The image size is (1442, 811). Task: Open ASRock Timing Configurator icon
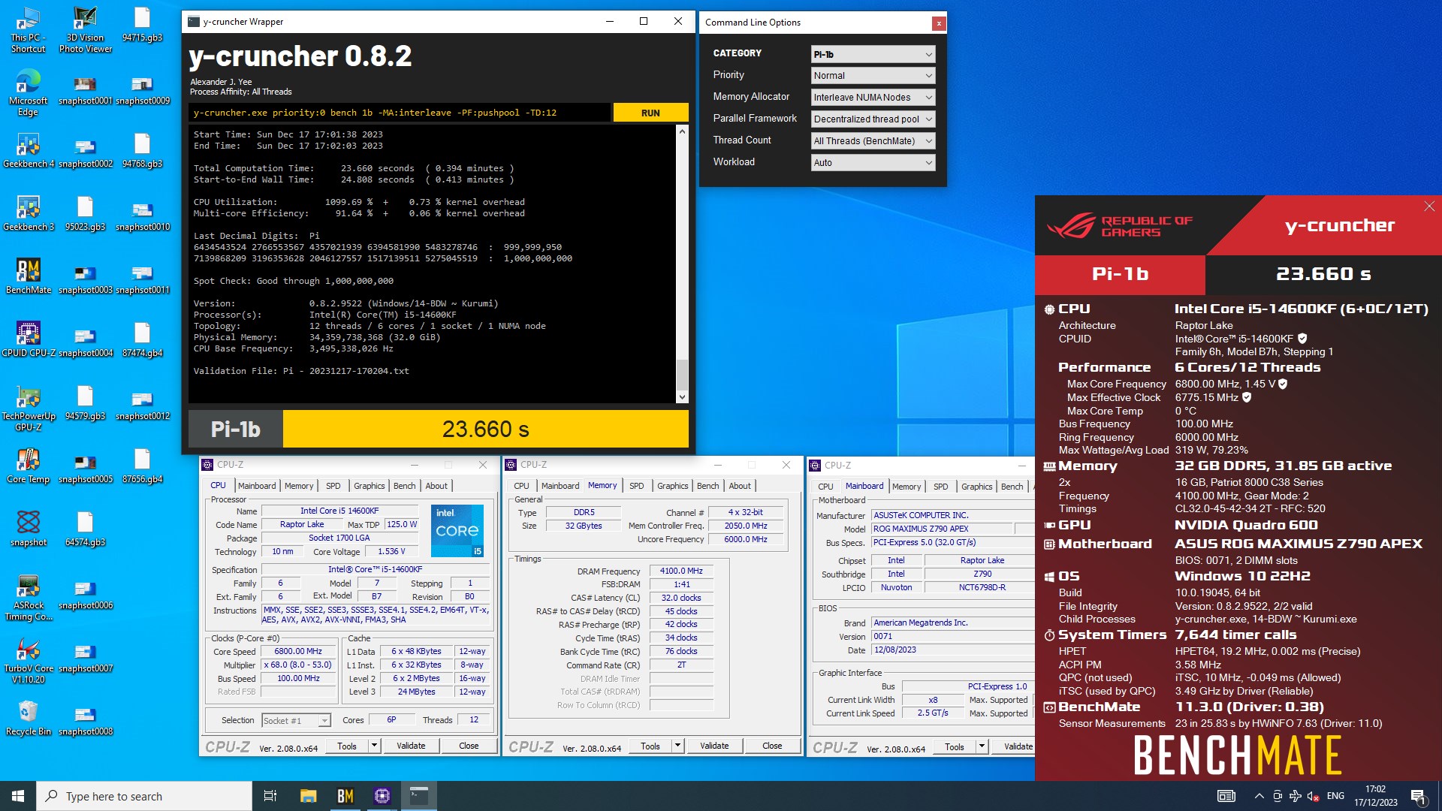click(28, 598)
